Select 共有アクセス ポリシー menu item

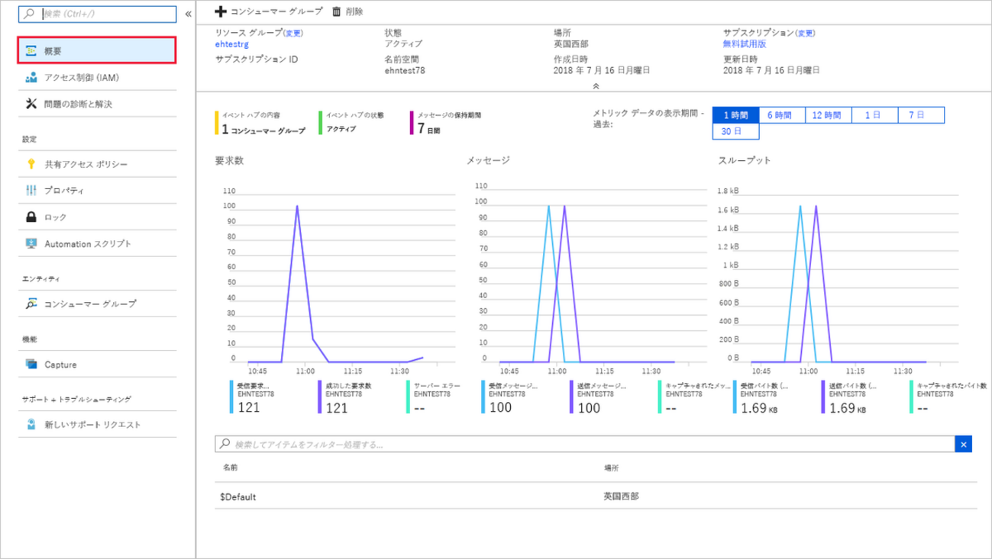click(x=98, y=164)
